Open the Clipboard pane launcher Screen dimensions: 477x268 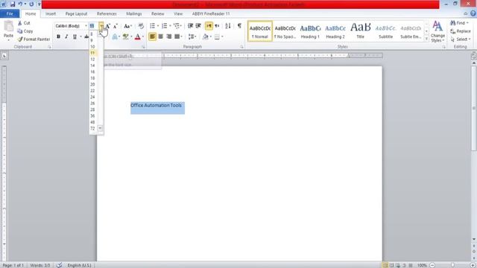click(x=49, y=47)
